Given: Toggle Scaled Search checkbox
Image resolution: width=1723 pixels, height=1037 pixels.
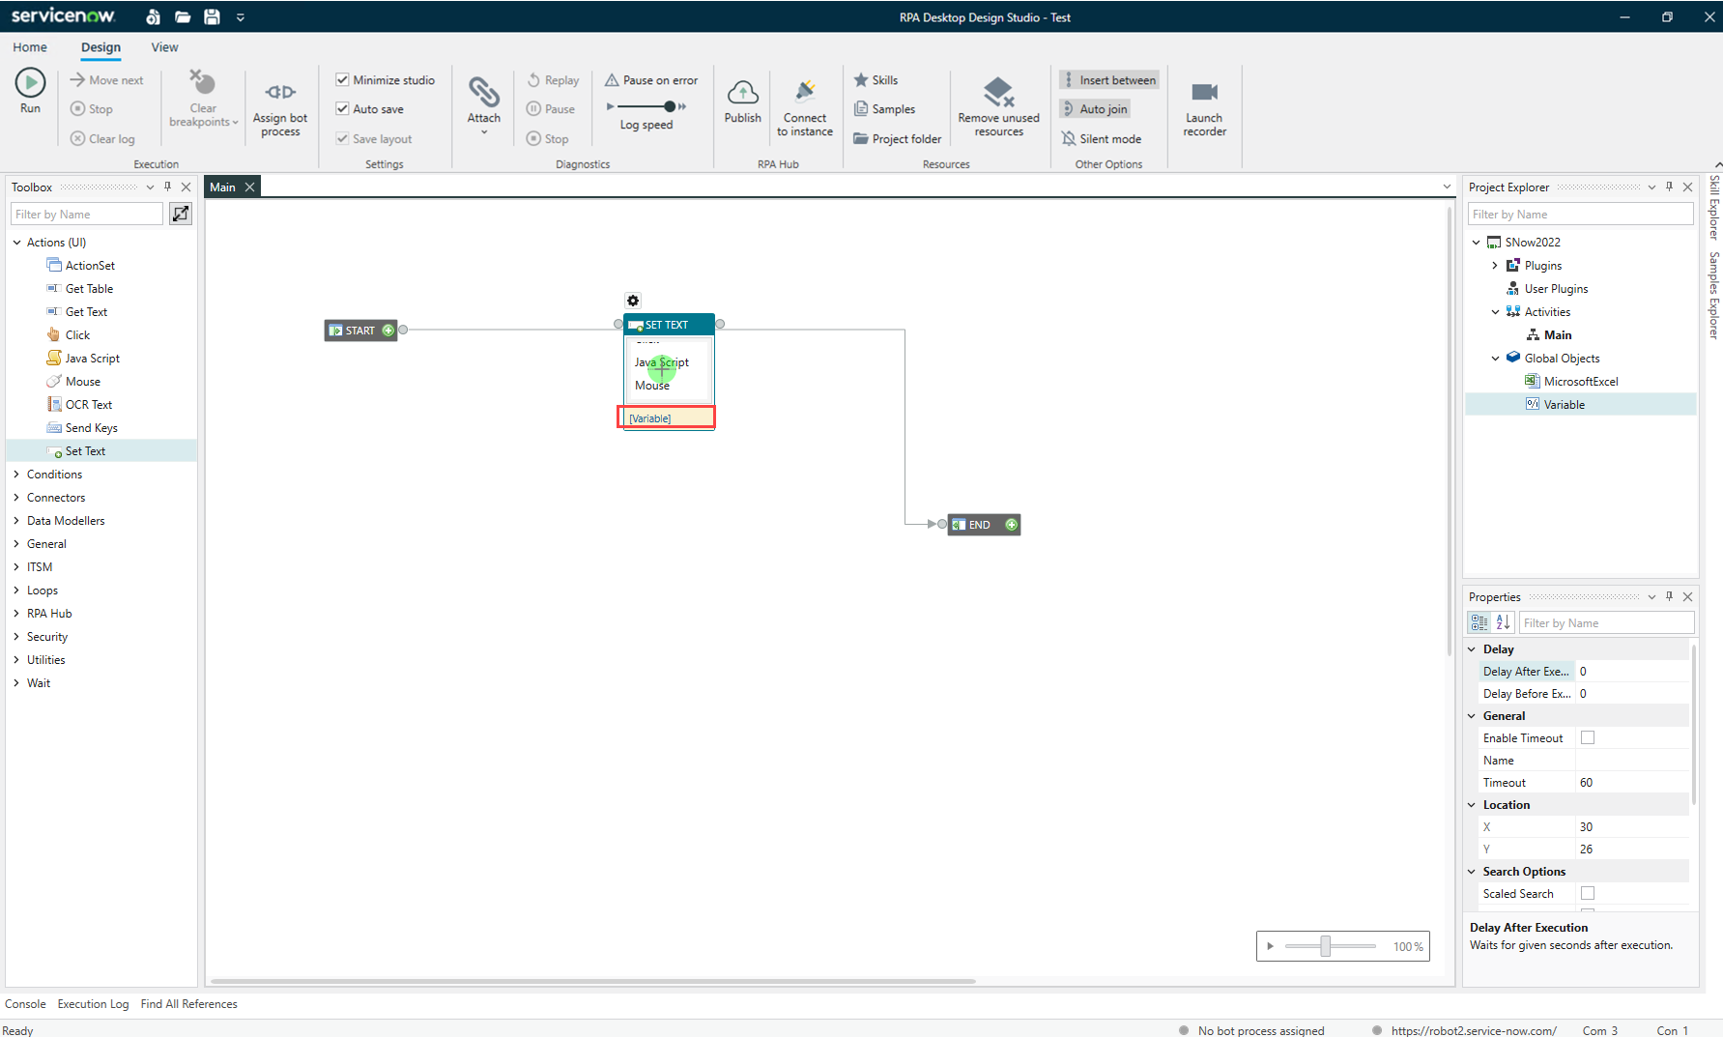Looking at the screenshot, I should click(x=1588, y=894).
